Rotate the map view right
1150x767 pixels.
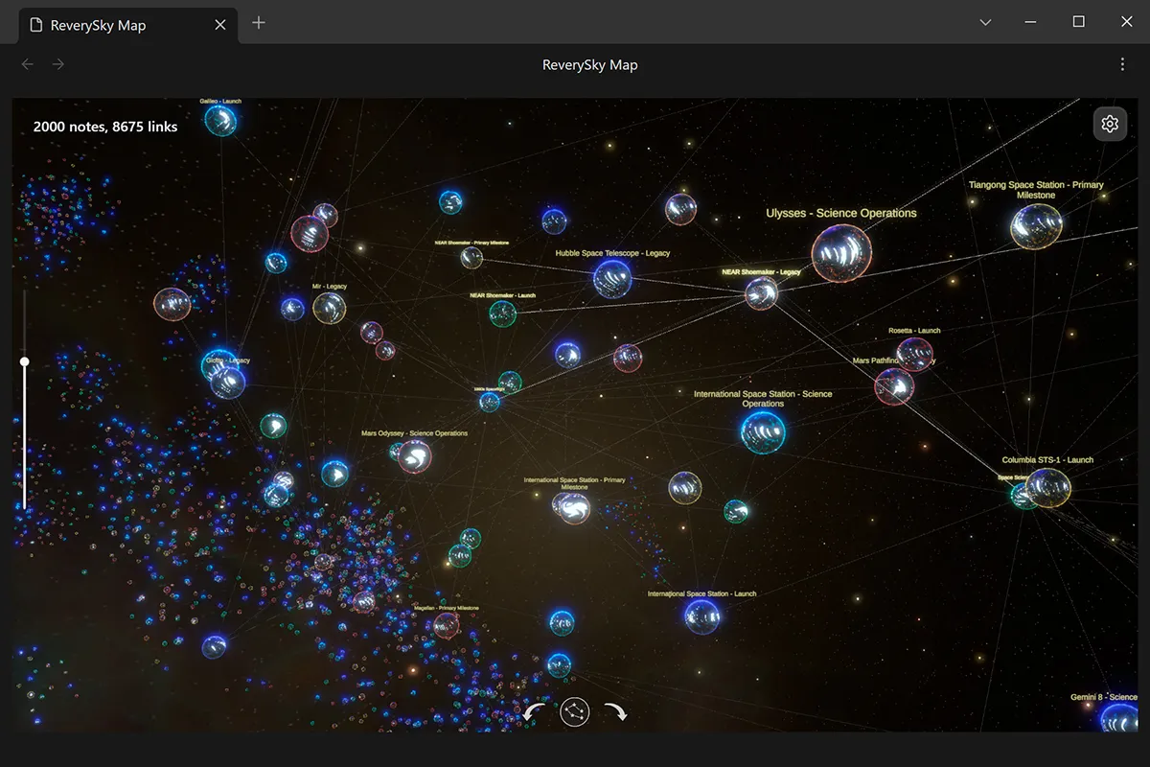(615, 711)
